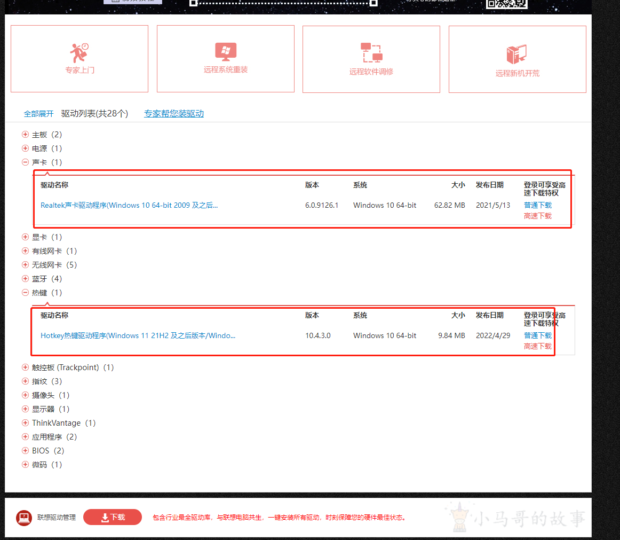Click 高速下载 for the Realtek driver
The width and height of the screenshot is (620, 540).
[538, 216]
